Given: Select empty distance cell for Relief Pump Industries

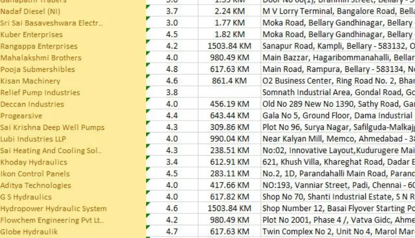Looking at the screenshot, I should [229, 93].
